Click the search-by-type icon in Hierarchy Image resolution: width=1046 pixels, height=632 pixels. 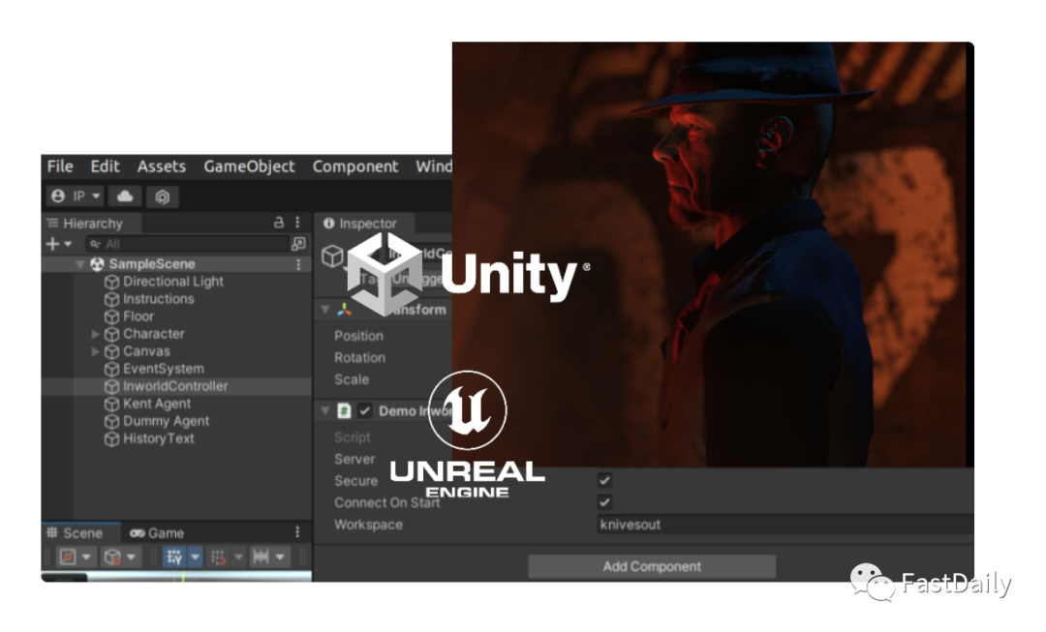pos(298,244)
